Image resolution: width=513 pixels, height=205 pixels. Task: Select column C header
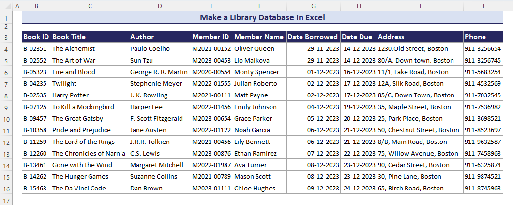pos(90,6)
